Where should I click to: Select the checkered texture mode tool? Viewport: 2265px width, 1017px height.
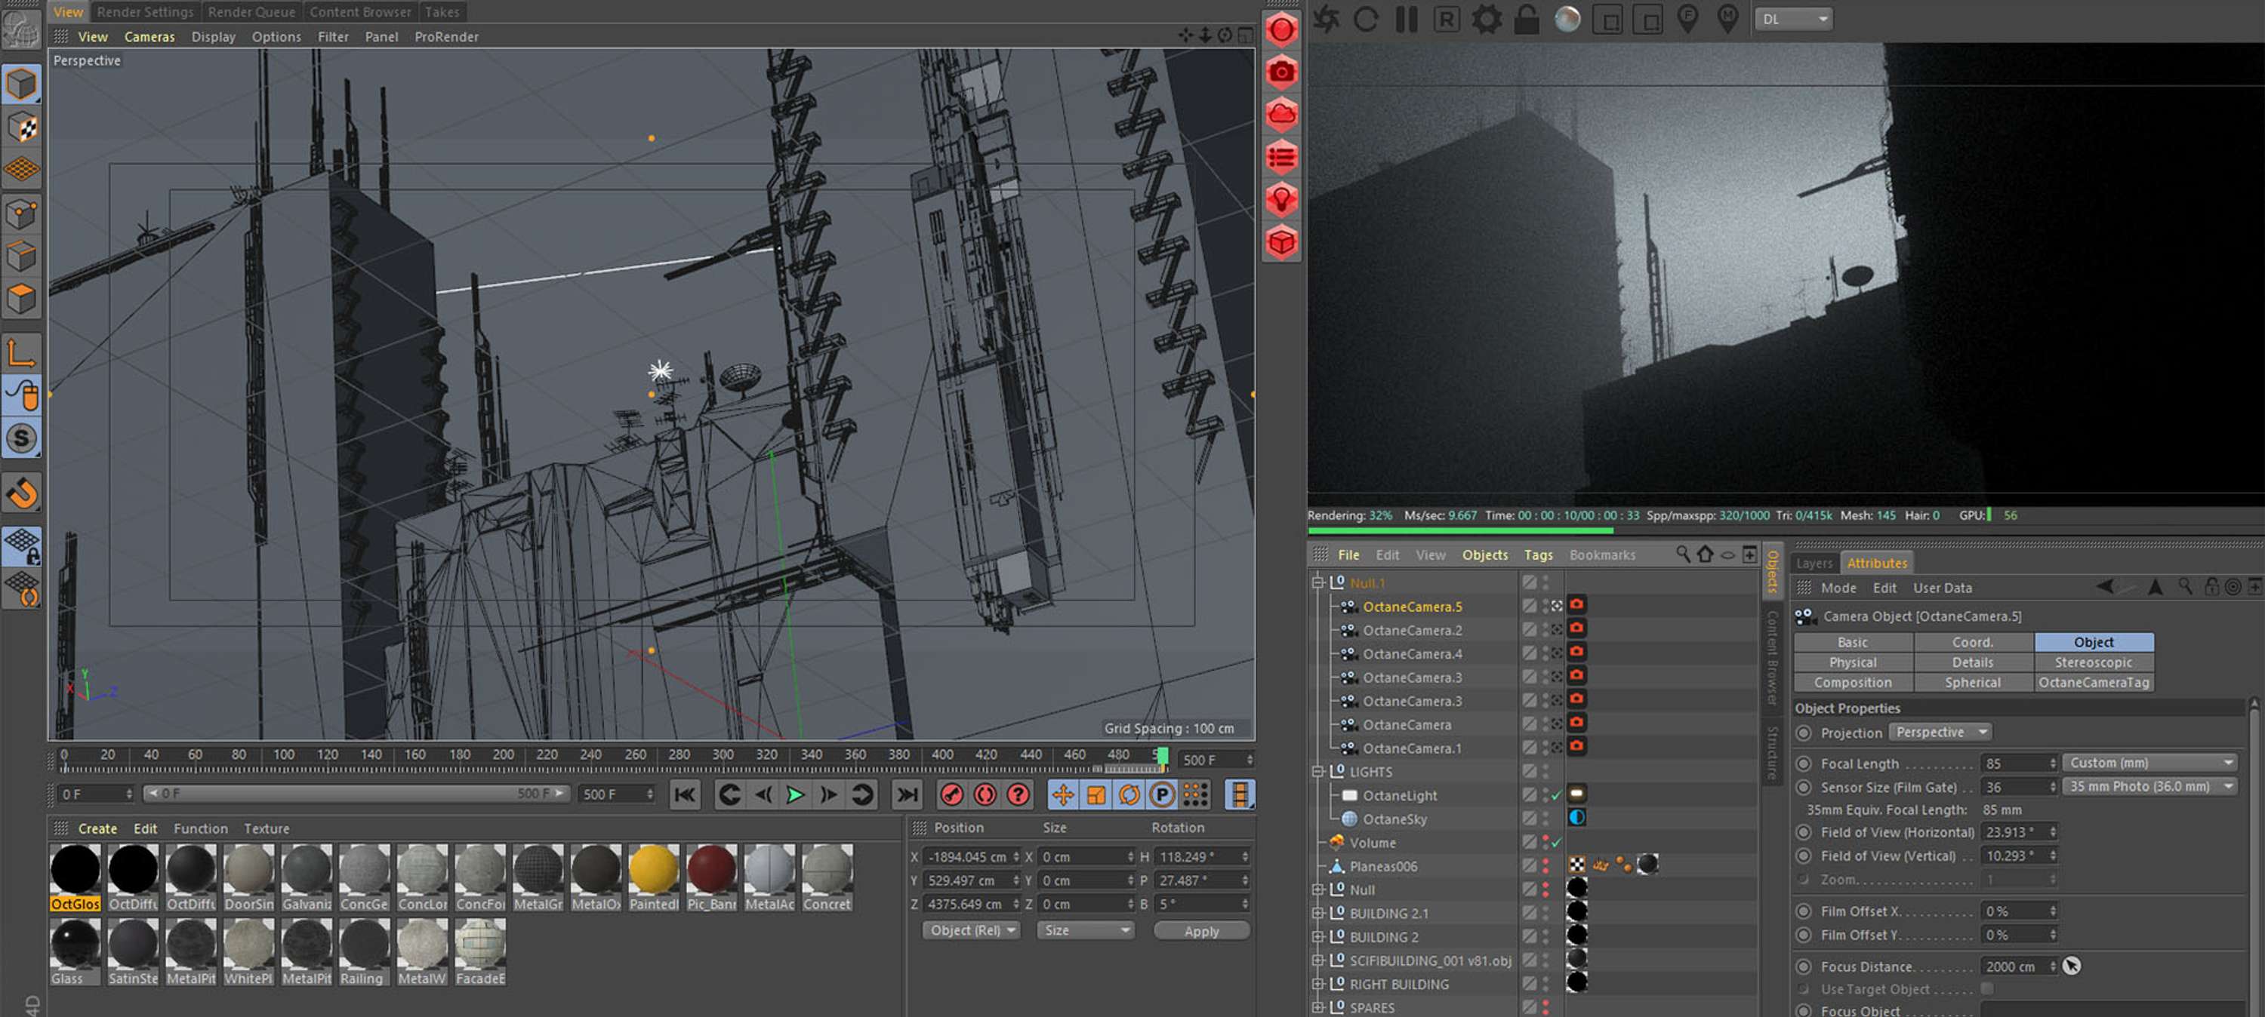[x=22, y=128]
